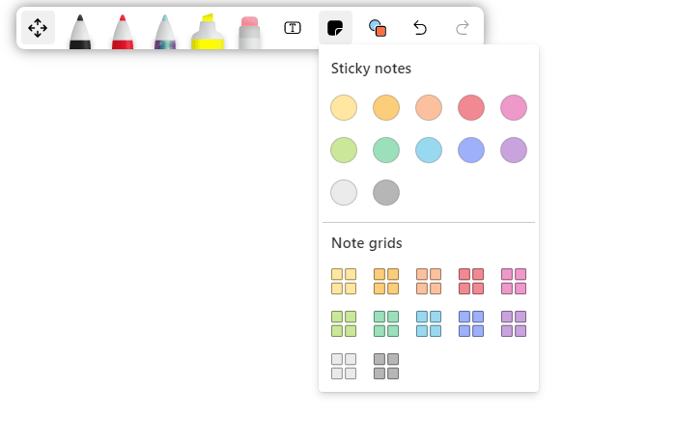Pick the light blue sticky note
675x444 pixels.
[429, 151]
